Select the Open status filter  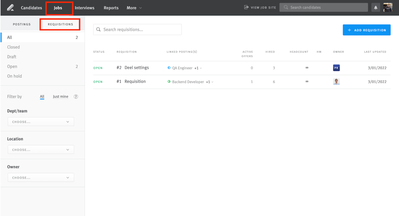pos(43,66)
